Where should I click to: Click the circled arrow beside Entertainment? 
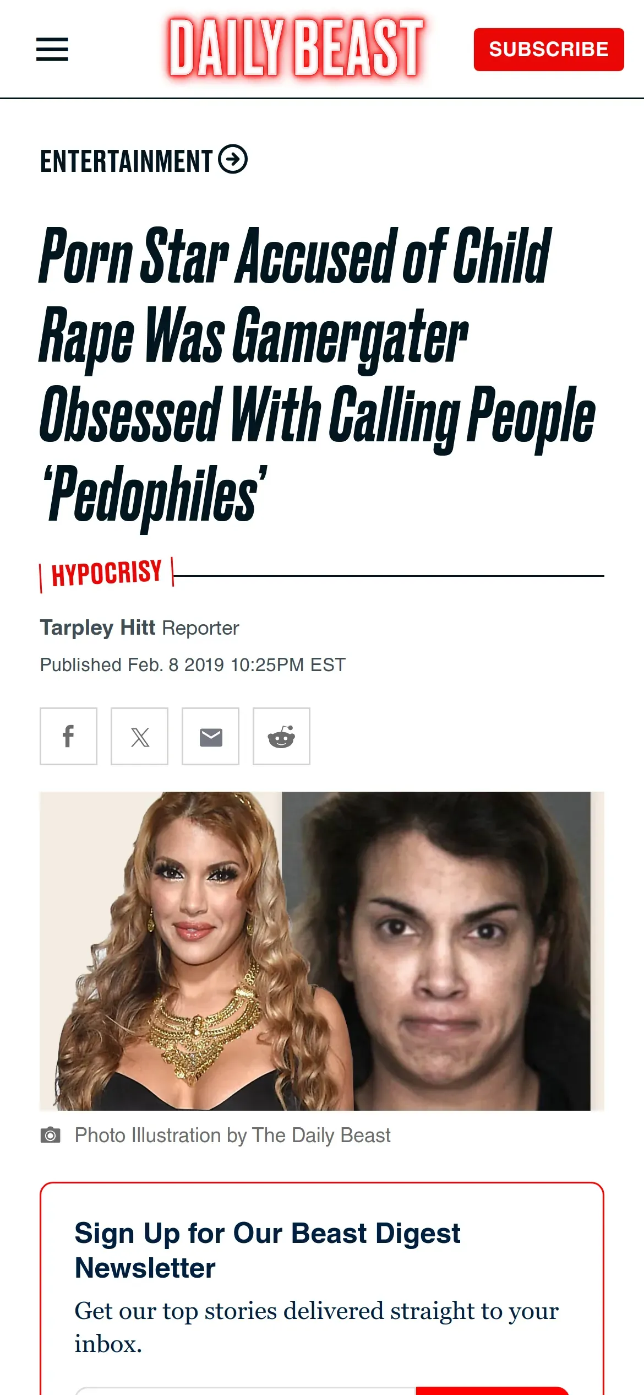233,160
